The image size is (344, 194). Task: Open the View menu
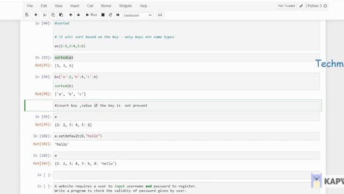tap(59, 6)
